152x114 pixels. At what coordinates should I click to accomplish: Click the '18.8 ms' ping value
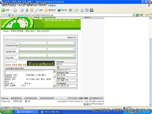coord(27,83)
